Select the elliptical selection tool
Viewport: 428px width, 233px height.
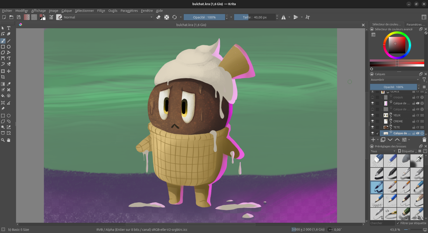[x=9, y=116]
